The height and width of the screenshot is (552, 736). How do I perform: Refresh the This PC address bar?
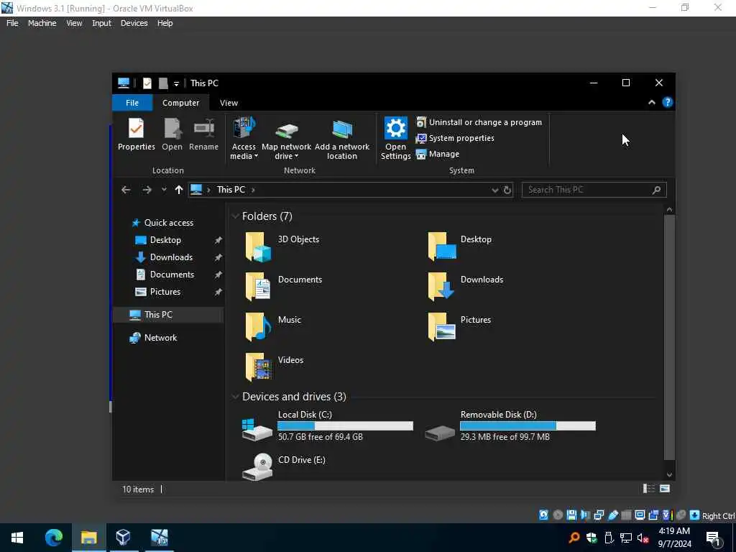pos(507,190)
